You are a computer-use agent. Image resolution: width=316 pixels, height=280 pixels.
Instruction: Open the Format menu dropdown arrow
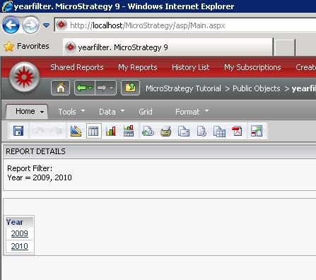pyautogui.click(x=206, y=110)
